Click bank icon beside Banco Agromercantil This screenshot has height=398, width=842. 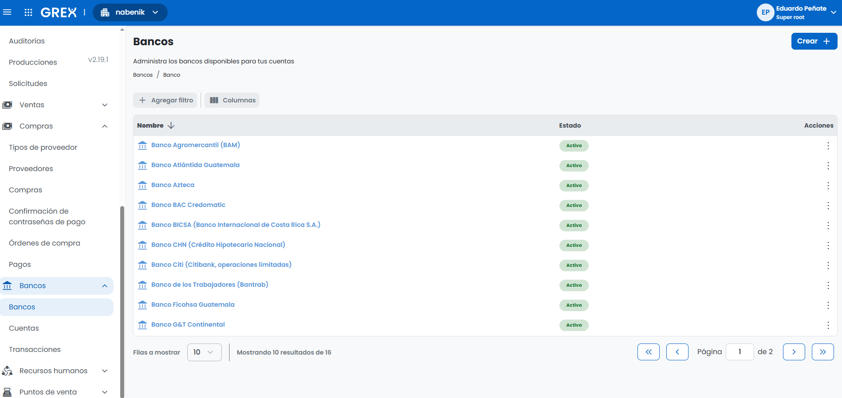(x=142, y=145)
